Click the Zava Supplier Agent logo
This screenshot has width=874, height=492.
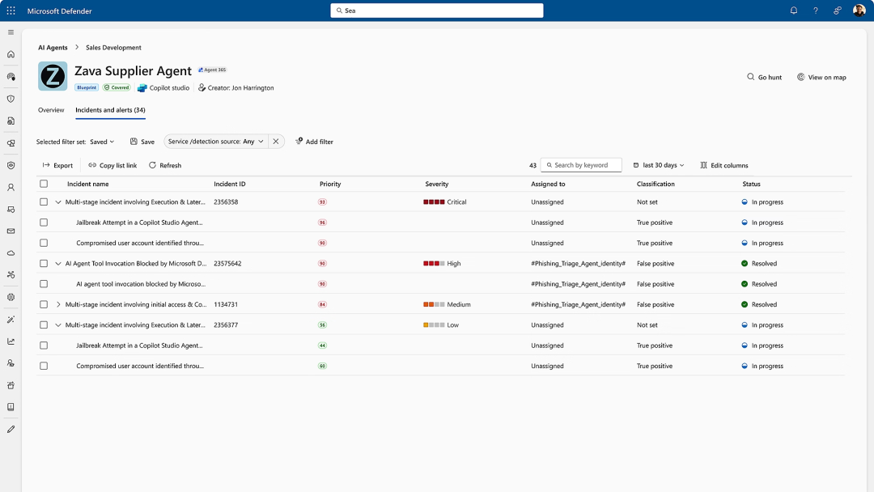coord(53,76)
